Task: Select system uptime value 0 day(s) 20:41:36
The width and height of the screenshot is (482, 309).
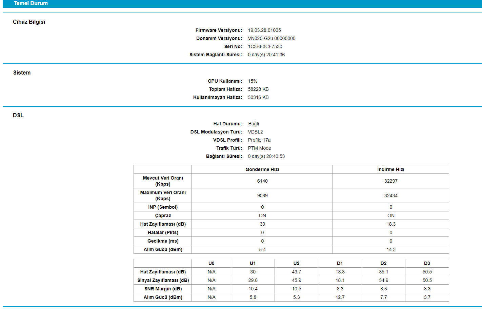Action: (x=266, y=55)
